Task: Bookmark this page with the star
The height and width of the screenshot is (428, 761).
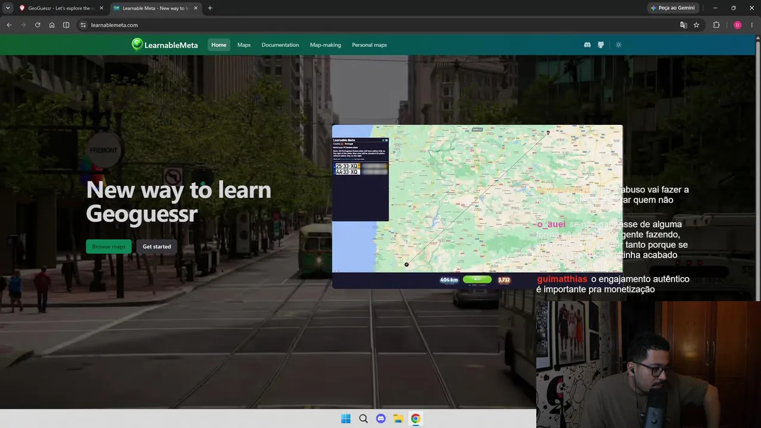Action: tap(696, 25)
